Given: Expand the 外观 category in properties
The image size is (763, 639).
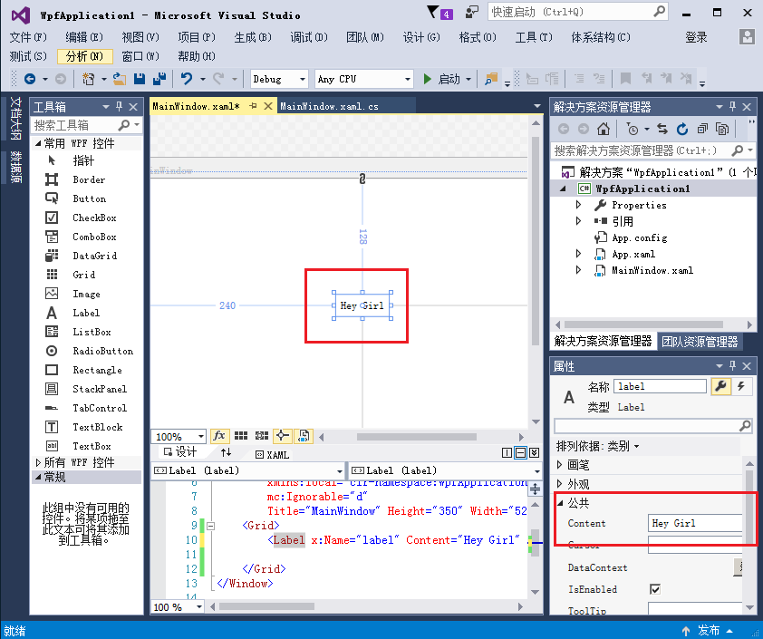Looking at the screenshot, I should 560,484.
